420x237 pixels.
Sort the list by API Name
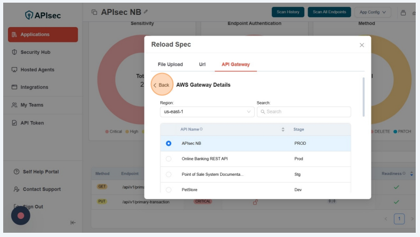[283, 129]
